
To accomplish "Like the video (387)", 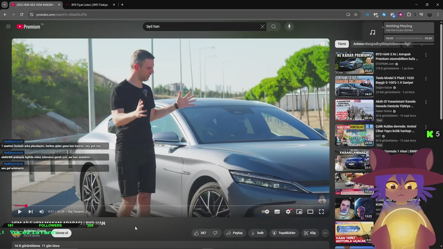I will coord(200,233).
